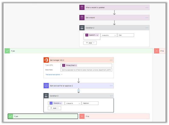Open 'is equal to' operator dropdown in Condition 2
Viewport: 169px width, 125px height.
pos(109,35)
